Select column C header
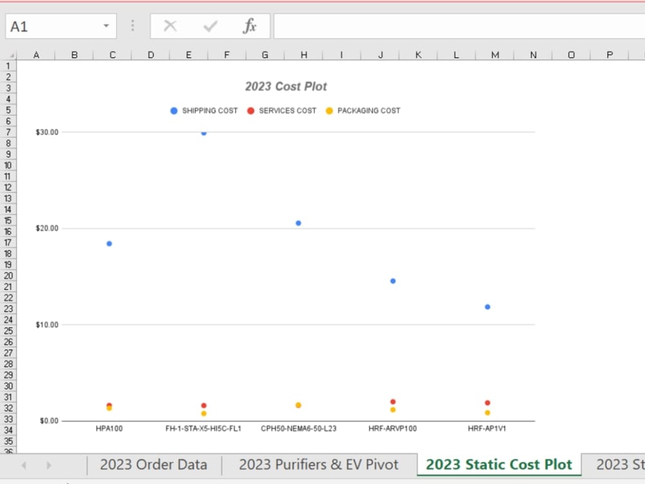The width and height of the screenshot is (645, 484). tap(112, 55)
